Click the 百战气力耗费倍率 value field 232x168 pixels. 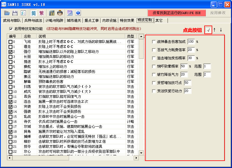[x=191, y=50]
